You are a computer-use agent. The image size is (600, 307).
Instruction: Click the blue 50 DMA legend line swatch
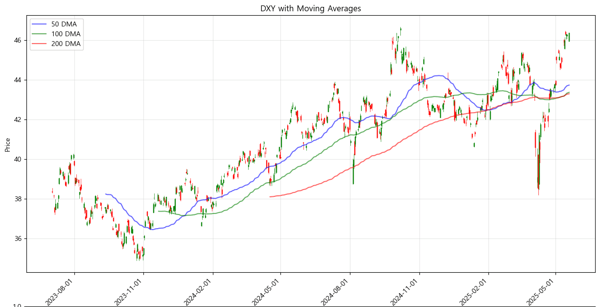(x=40, y=24)
